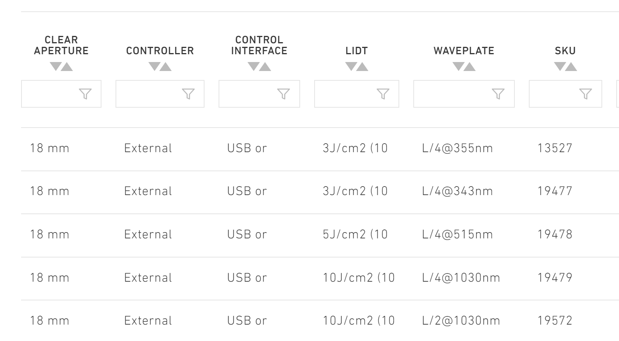The height and width of the screenshot is (341, 619).
Task: Sort SKU column ascending
Action: tap(571, 67)
